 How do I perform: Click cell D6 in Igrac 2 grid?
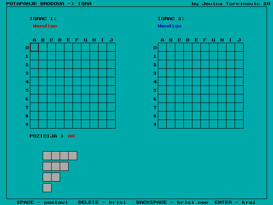pyautogui.click(x=188, y=99)
